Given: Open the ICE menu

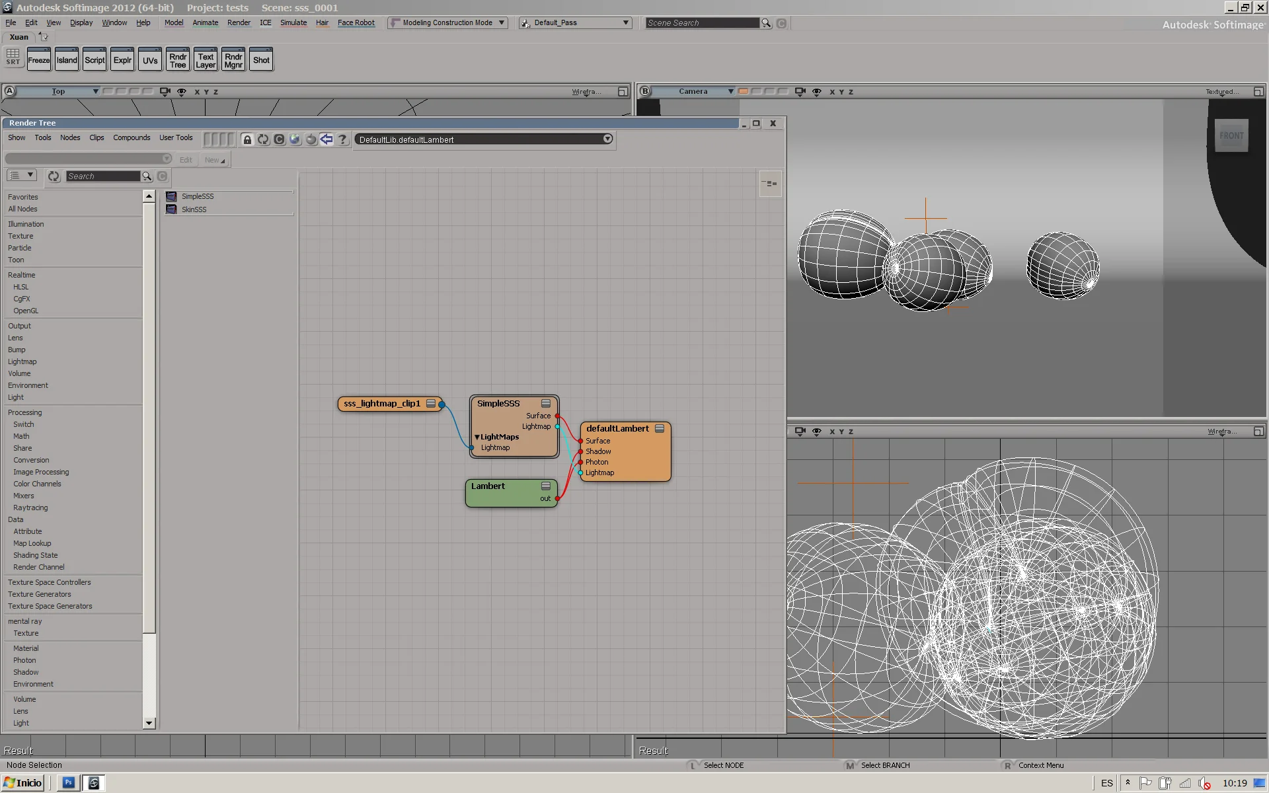Looking at the screenshot, I should [x=266, y=22].
